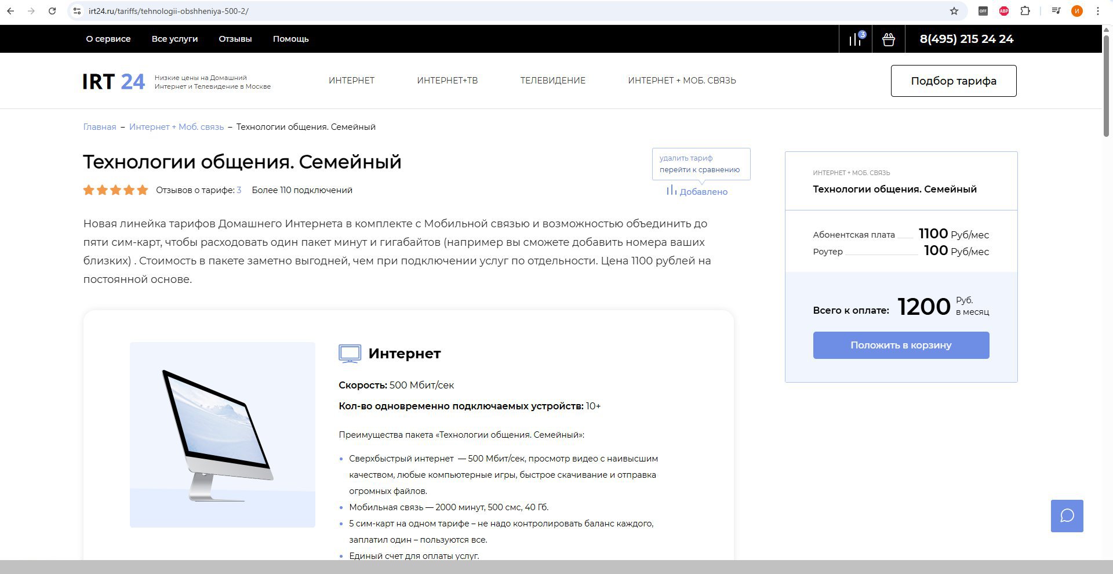Click the page vertical scrollbar

(x=1106, y=87)
